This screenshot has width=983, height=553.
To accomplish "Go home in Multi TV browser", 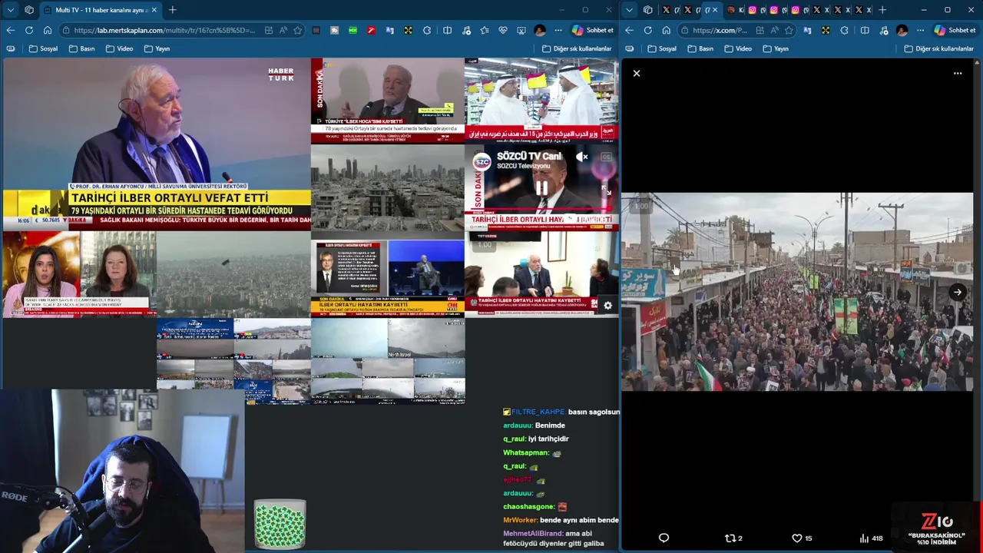I will click(48, 30).
